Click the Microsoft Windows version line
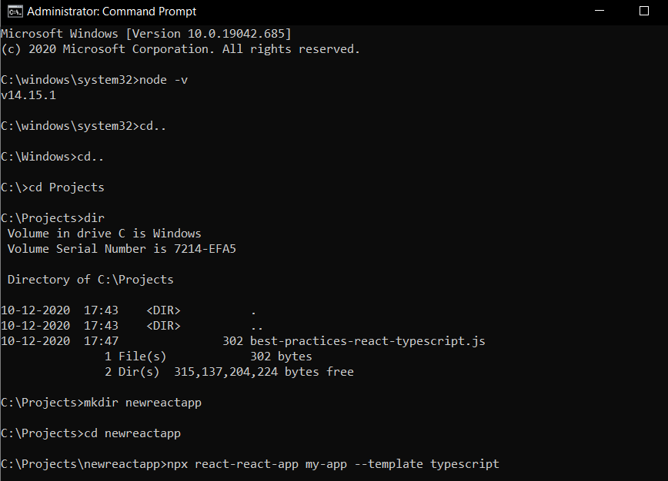This screenshot has width=668, height=481. click(146, 34)
